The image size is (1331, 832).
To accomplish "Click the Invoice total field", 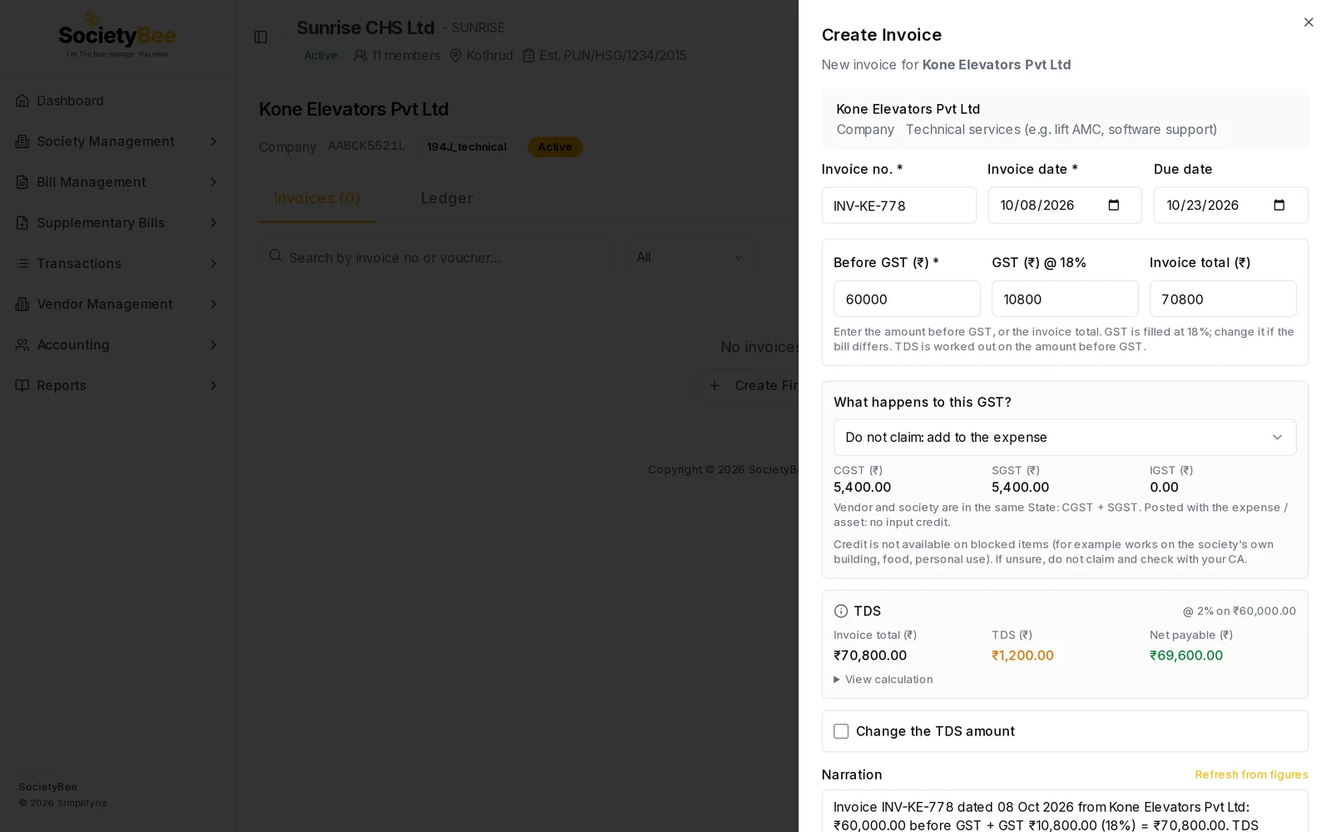I will (1223, 299).
